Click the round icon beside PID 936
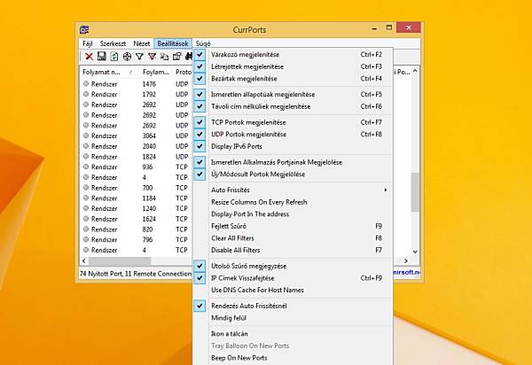This screenshot has width=532, height=365. 86,167
